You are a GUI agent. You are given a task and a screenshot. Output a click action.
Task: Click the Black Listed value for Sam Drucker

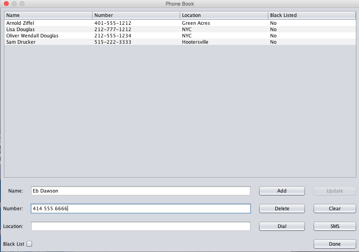[x=273, y=42]
